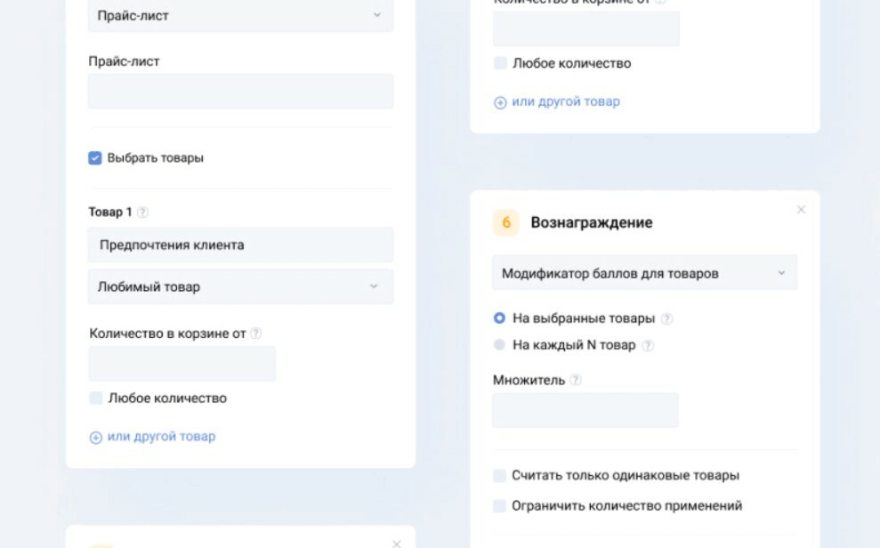Image resolution: width=880 pixels, height=548 pixels.
Task: Click the help icon next to Товар 1
Action: [143, 213]
